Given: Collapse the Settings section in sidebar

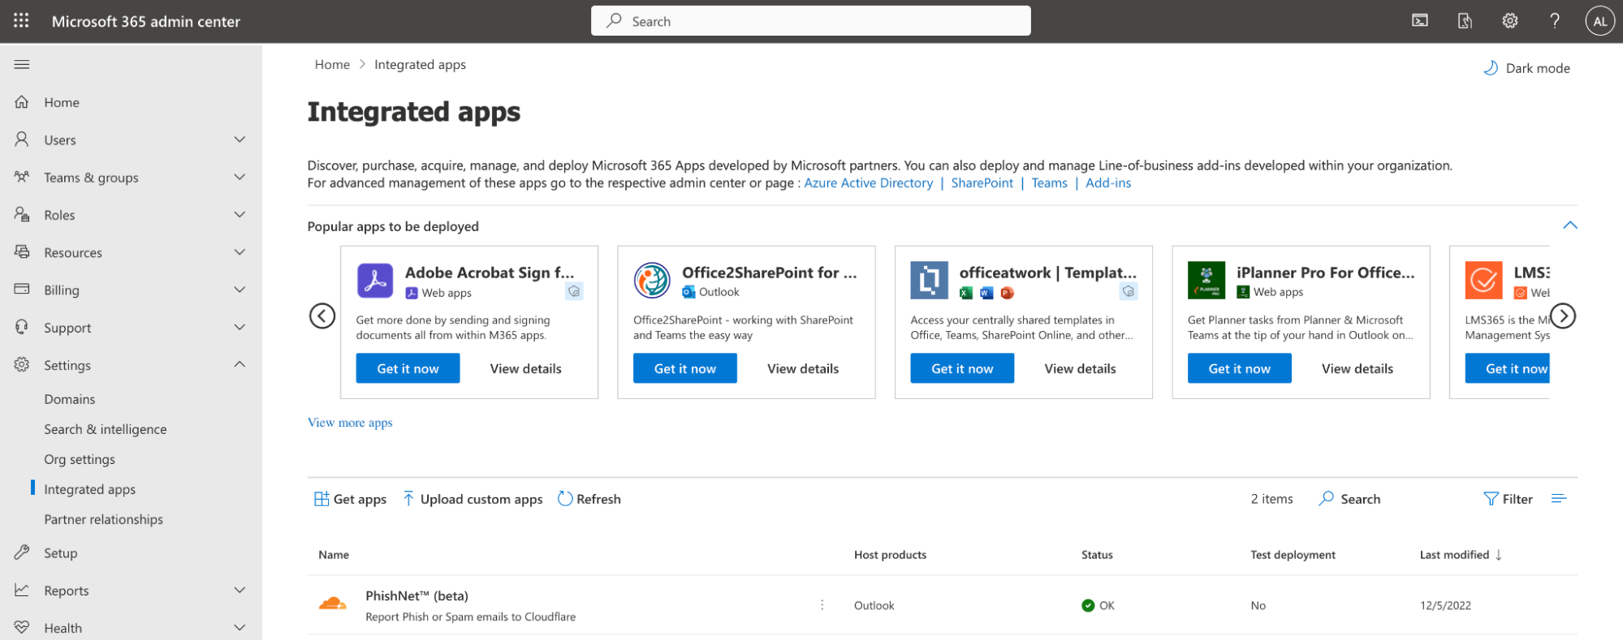Looking at the screenshot, I should pyautogui.click(x=240, y=365).
